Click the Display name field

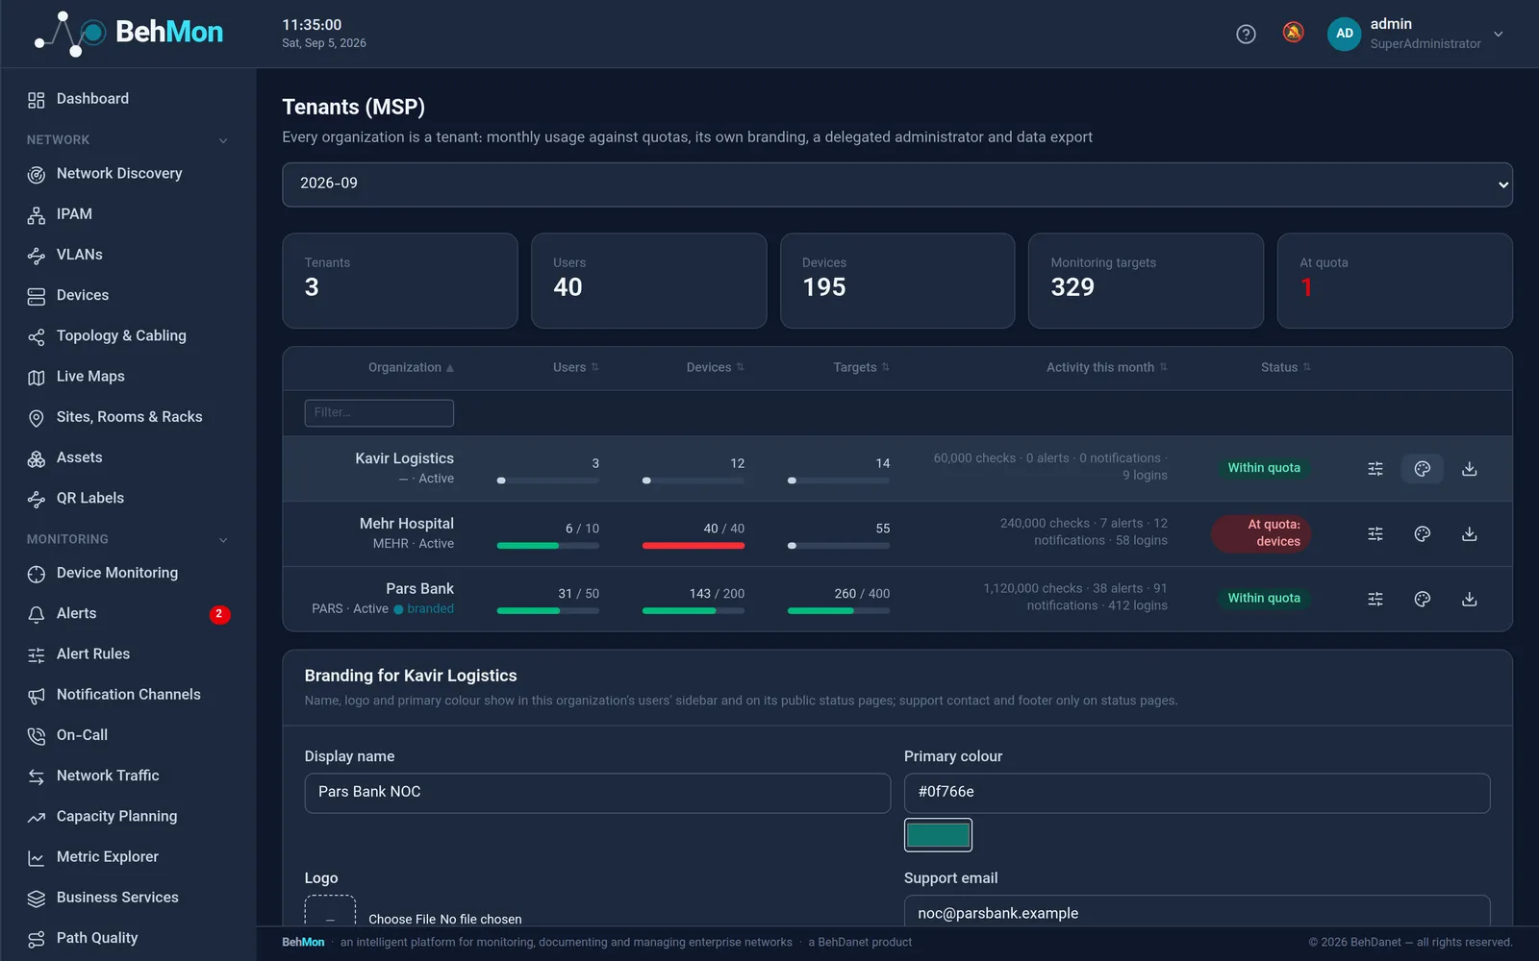coord(597,793)
